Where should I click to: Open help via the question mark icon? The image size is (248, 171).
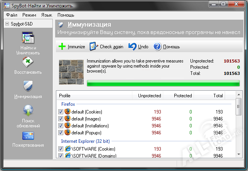pos(157,47)
